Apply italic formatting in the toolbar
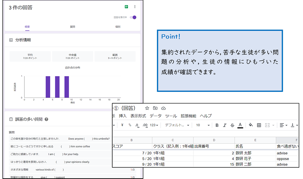The image size is (303, 179). tap(225, 125)
